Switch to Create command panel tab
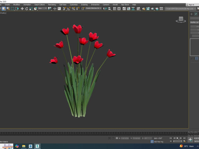 192,14
